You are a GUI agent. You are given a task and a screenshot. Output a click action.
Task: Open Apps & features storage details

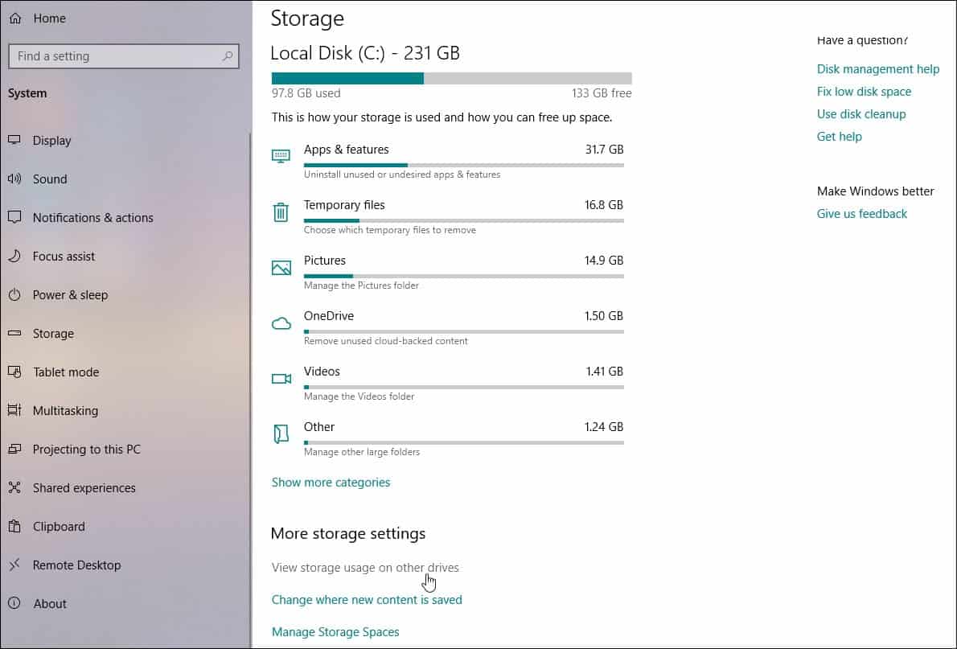[x=447, y=161]
